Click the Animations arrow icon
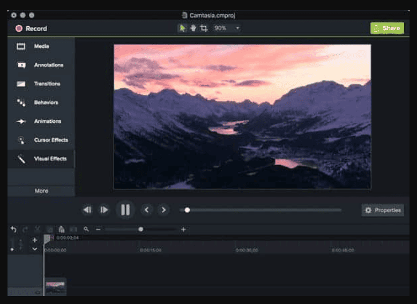This screenshot has height=304, width=417. (21, 122)
